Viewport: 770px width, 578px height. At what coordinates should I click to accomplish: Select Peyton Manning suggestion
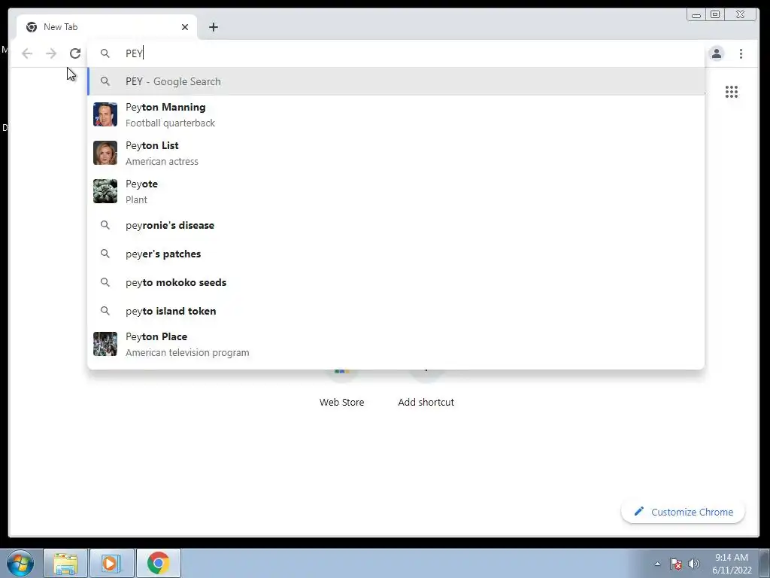click(x=396, y=114)
